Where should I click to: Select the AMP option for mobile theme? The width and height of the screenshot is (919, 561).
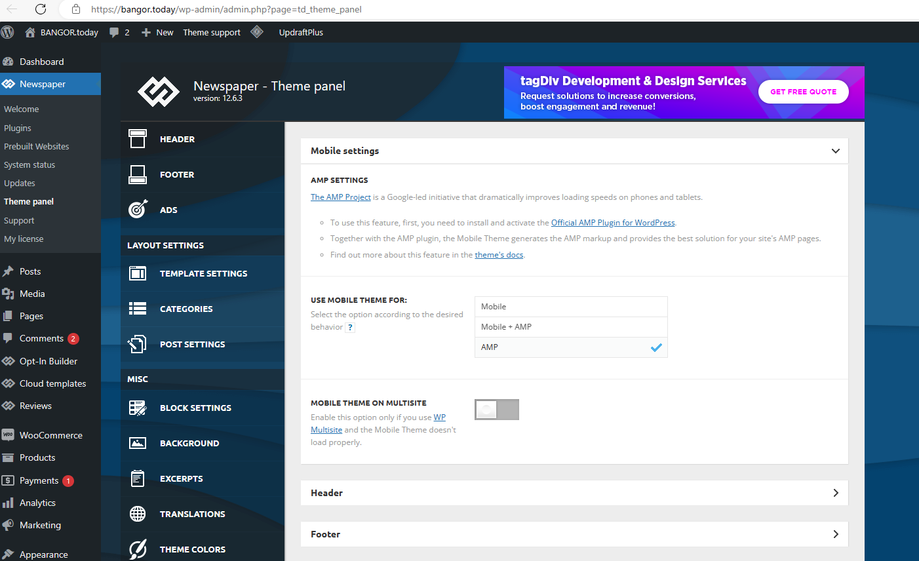(571, 347)
